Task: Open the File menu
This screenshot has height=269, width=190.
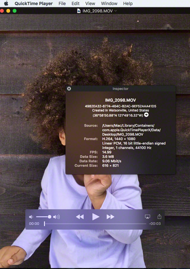Action: pyautogui.click(x=62, y=3)
